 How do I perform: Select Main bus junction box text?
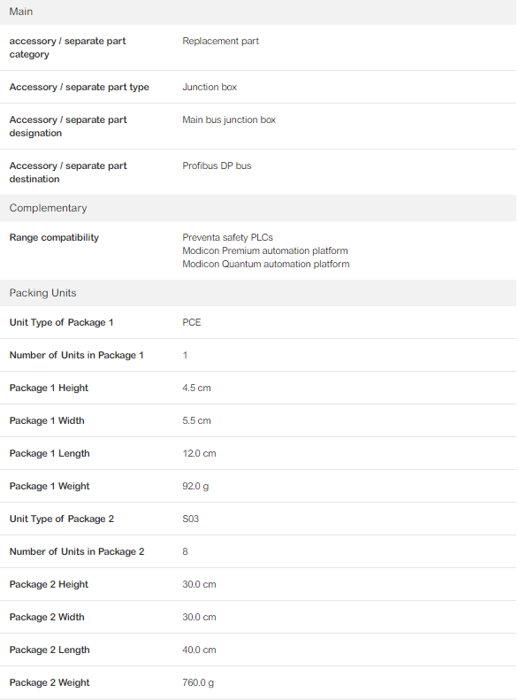coord(229,119)
